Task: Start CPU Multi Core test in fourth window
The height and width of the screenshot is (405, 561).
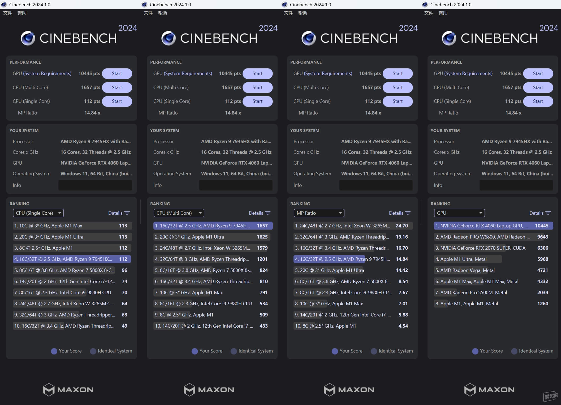Action: 538,87
